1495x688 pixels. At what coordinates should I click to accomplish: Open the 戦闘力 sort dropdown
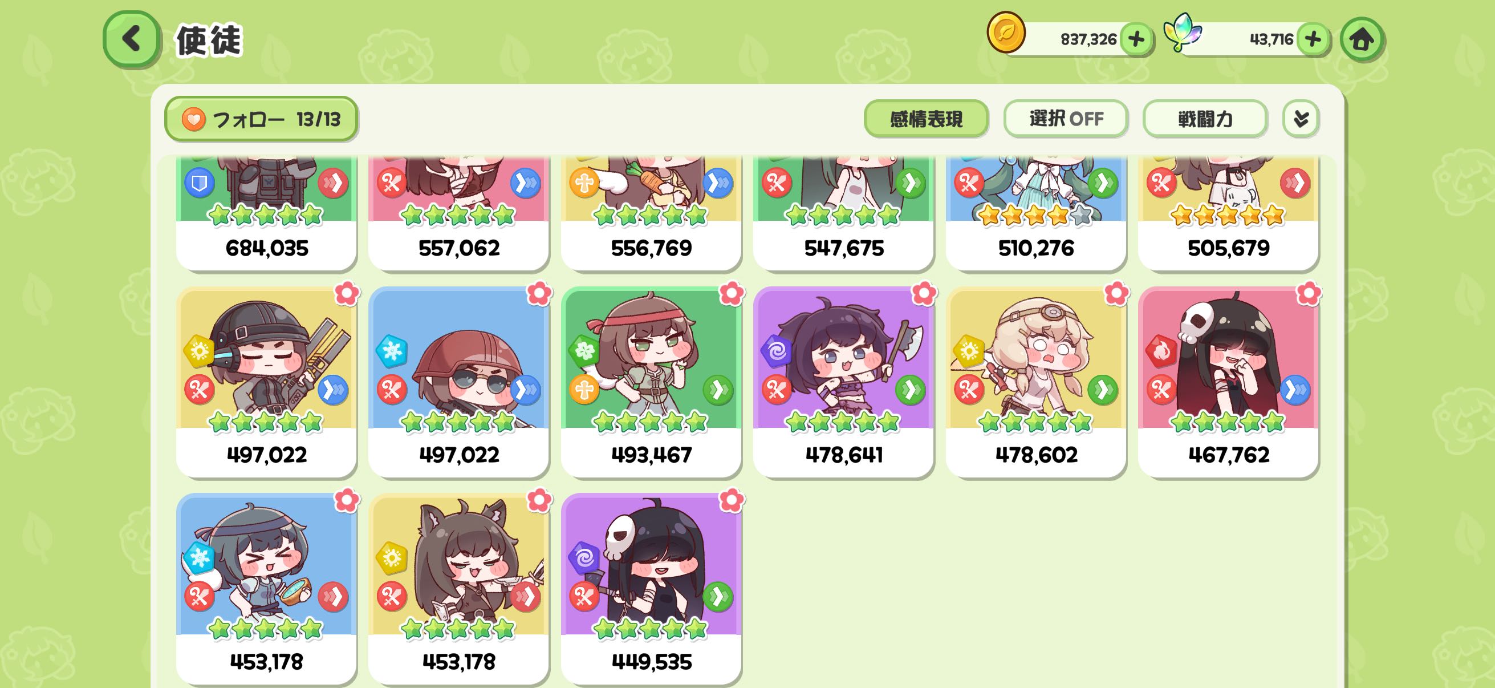click(x=1204, y=119)
